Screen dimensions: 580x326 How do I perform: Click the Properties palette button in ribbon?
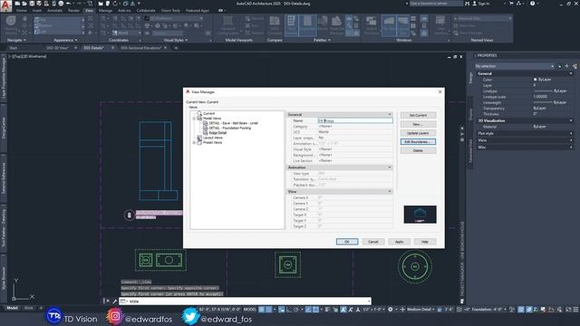307,25
